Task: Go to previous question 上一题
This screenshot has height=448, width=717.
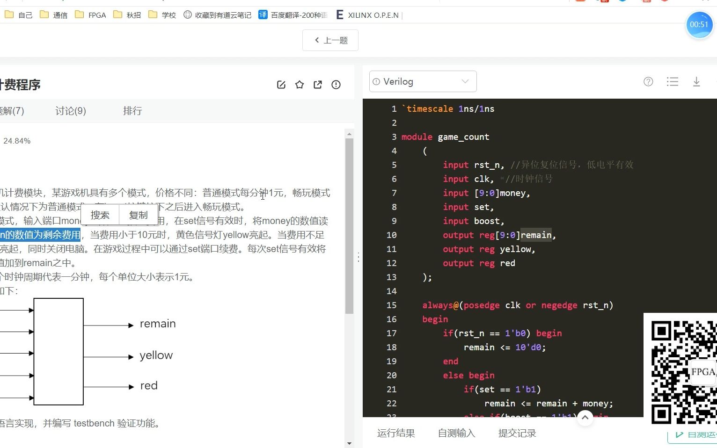Action: click(330, 40)
